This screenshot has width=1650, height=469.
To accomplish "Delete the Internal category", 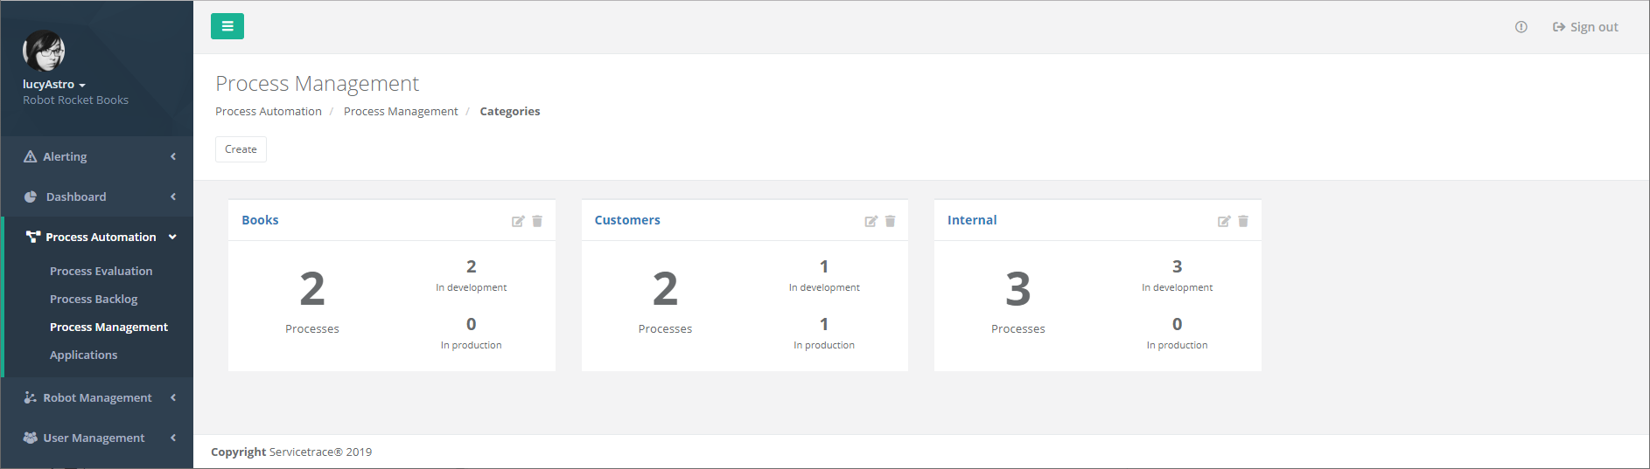I will click(x=1243, y=221).
